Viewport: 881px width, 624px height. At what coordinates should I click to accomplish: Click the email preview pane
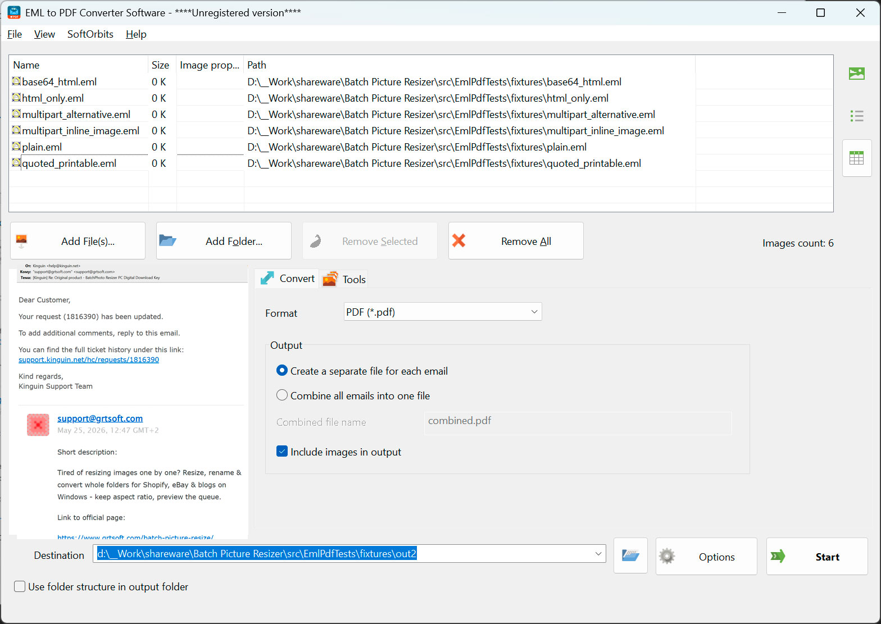129,401
